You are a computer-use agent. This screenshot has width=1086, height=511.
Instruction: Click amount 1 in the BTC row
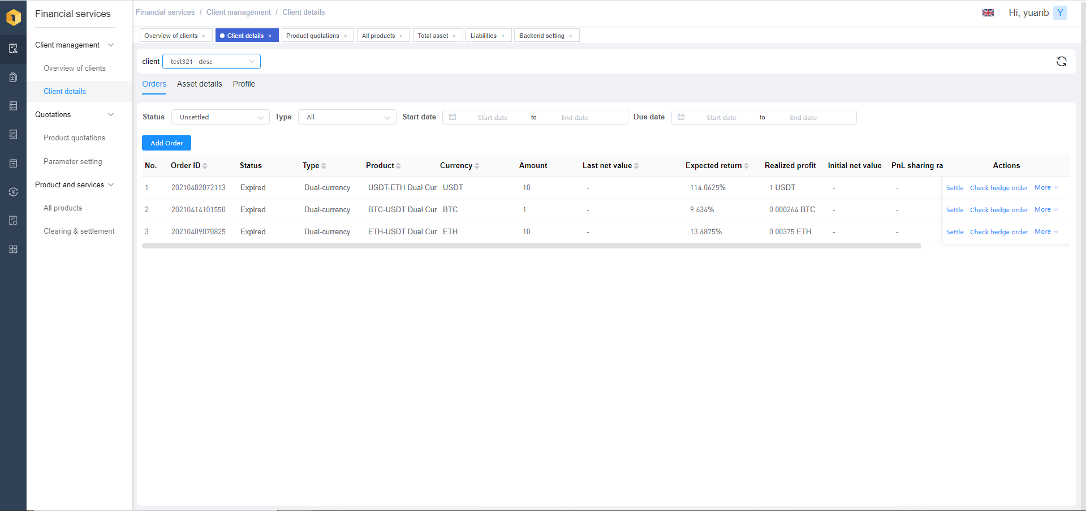click(x=524, y=209)
